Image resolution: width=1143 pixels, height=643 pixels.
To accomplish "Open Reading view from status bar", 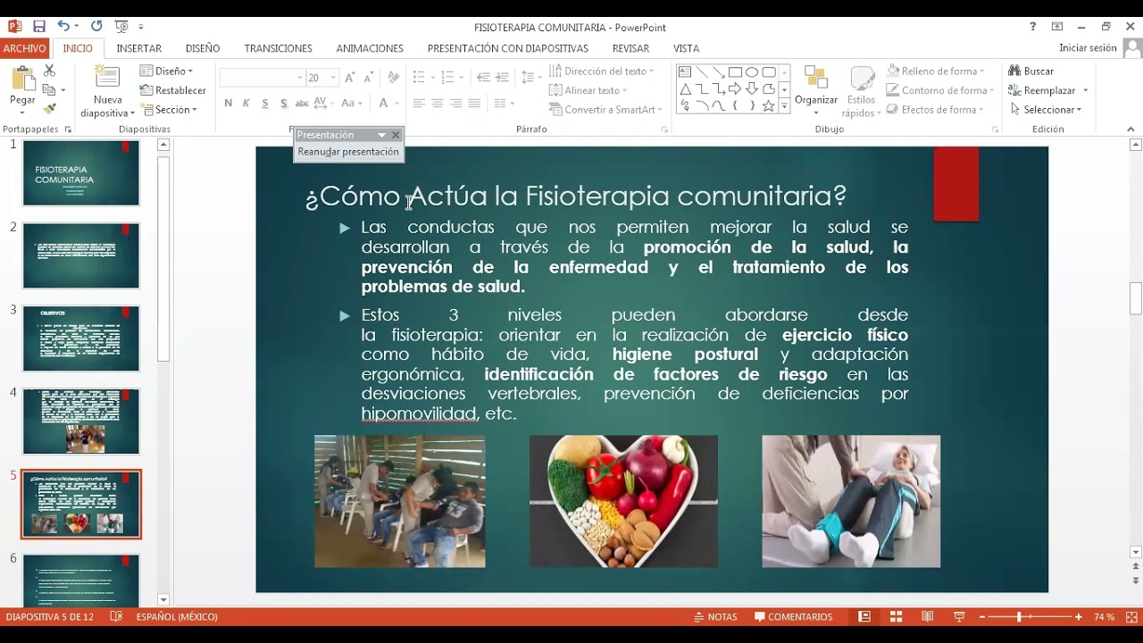I will pos(928,617).
